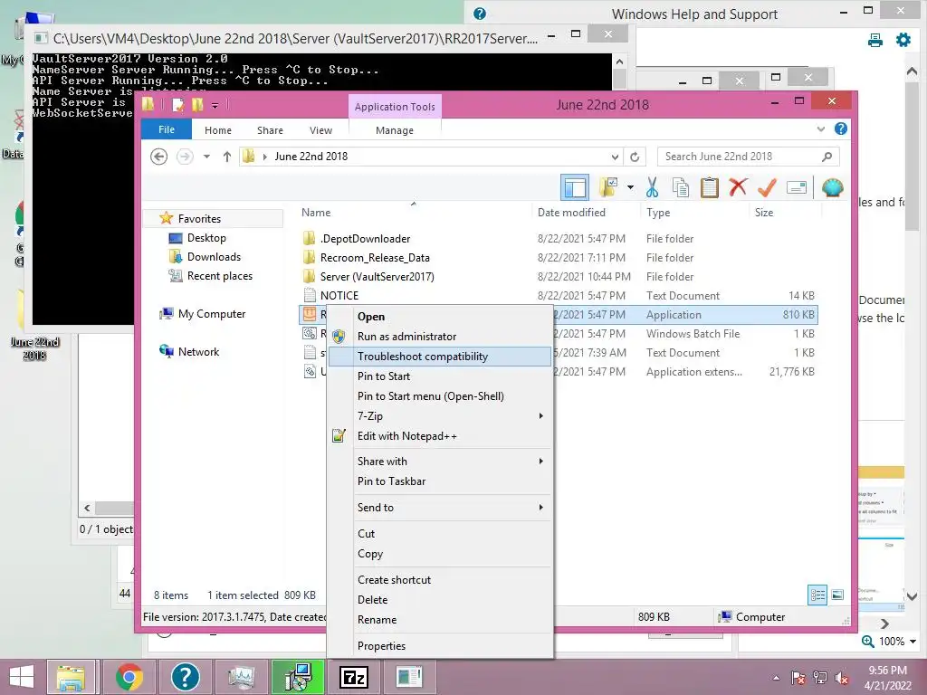Click the Cut scissors toolbar icon
Viewport: 927px width, 695px height.
[x=652, y=188]
